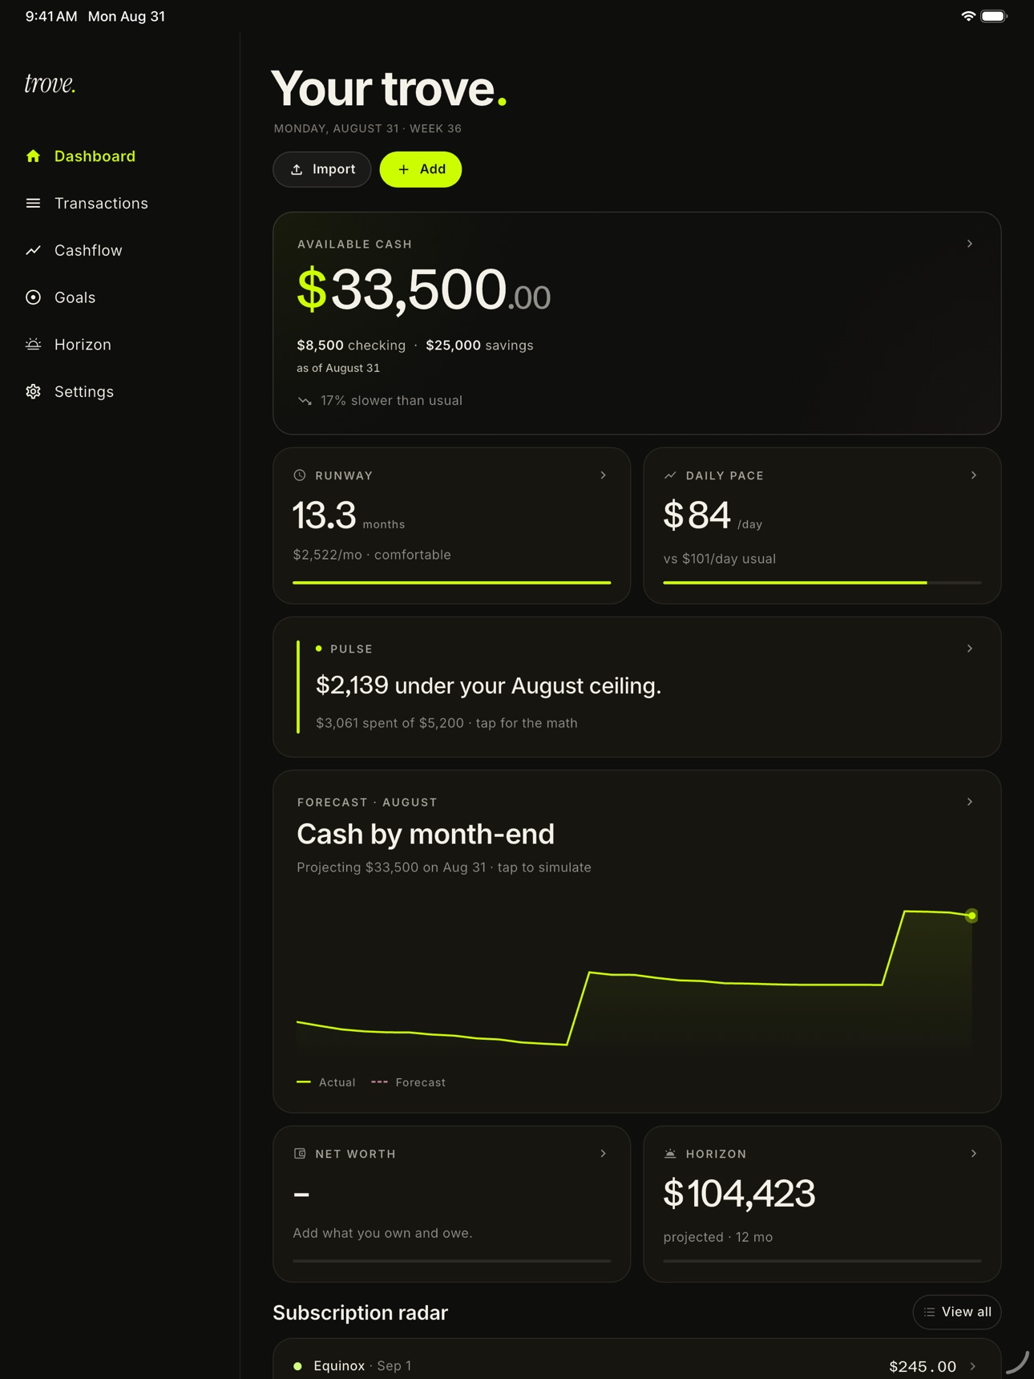
Task: Click the Runway progress bar
Action: (x=452, y=583)
